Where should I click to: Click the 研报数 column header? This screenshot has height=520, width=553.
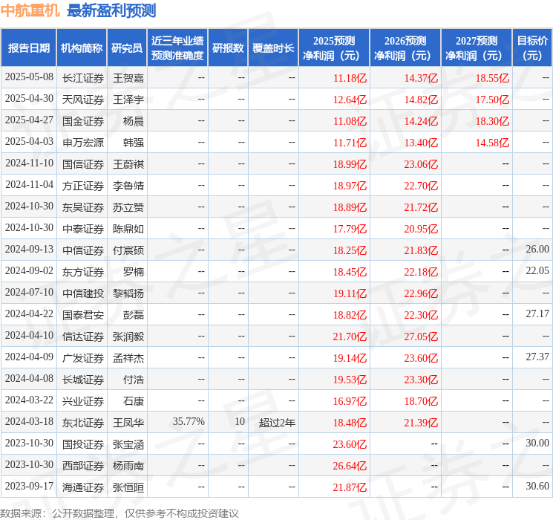(x=228, y=48)
